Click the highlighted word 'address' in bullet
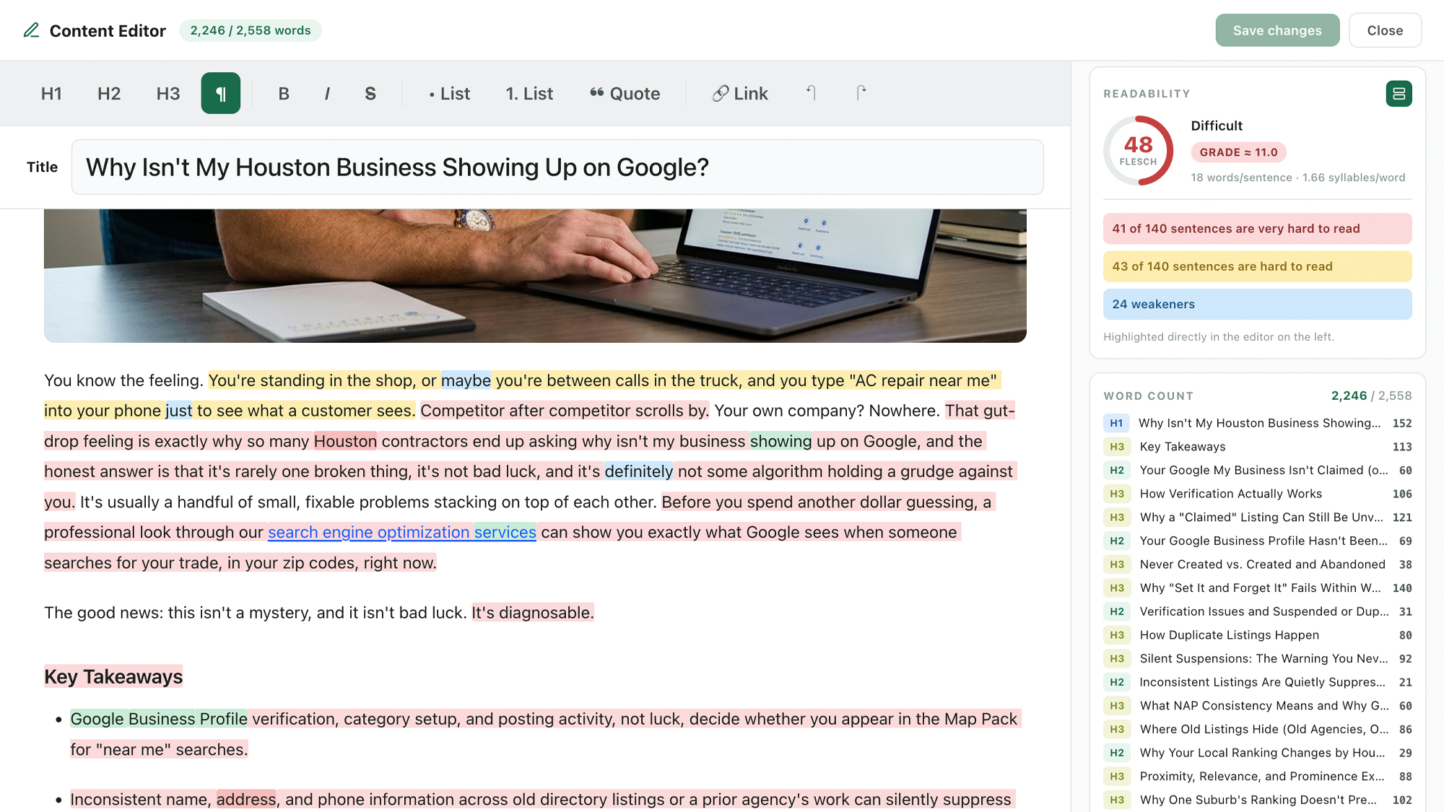 point(246,800)
